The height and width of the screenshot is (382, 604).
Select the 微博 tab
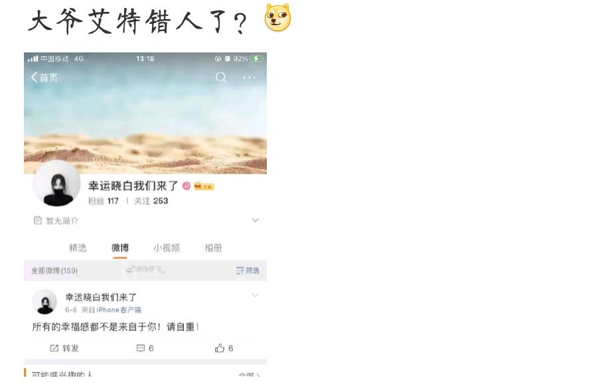click(x=120, y=248)
